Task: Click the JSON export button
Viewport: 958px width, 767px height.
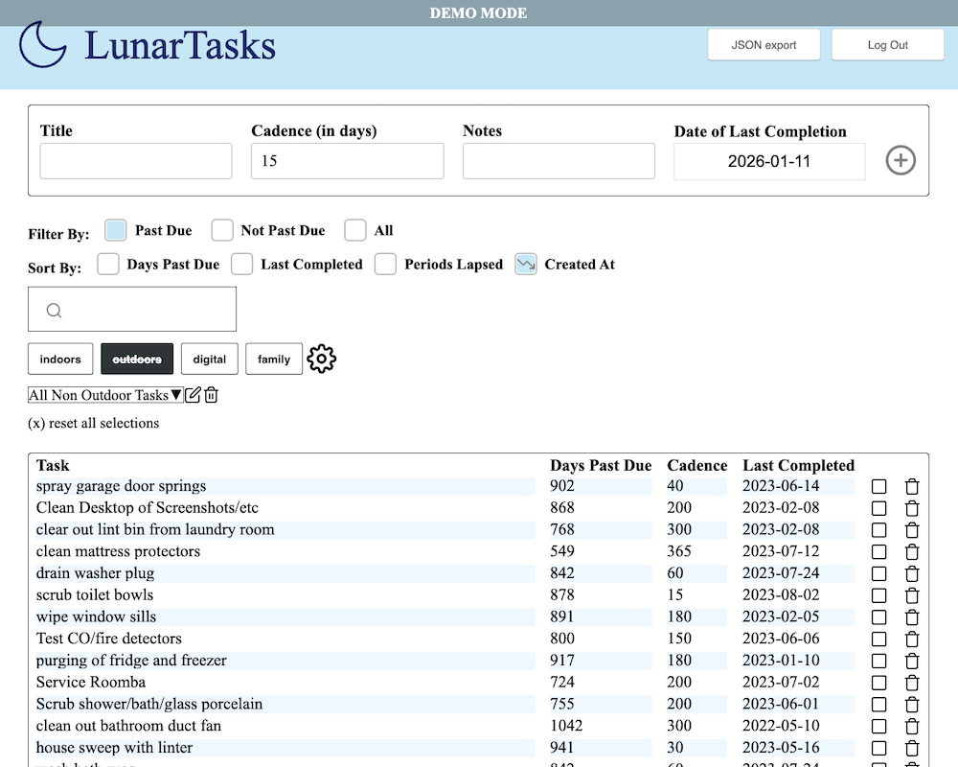Action: pos(764,45)
